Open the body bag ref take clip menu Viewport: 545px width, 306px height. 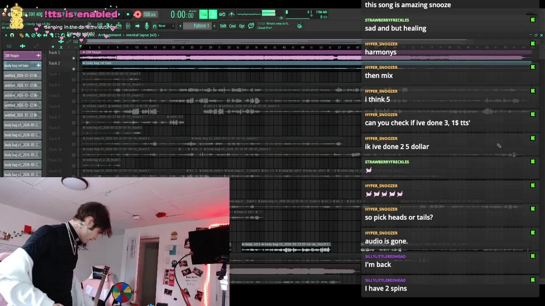[84, 63]
